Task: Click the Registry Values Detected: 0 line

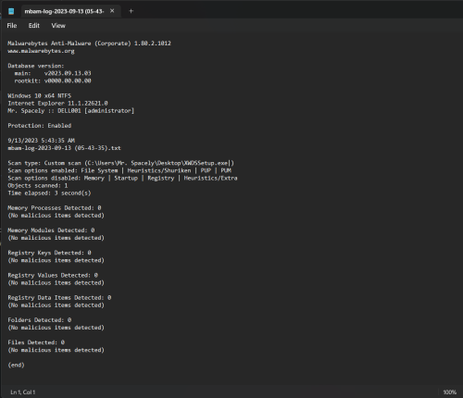Action: point(53,275)
